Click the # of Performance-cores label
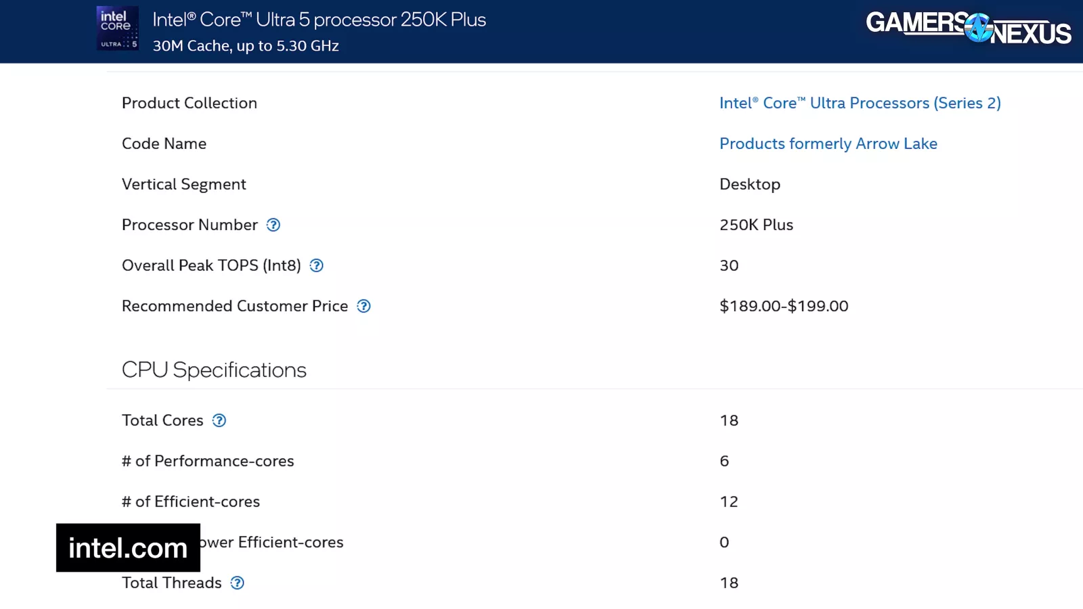 pos(208,461)
